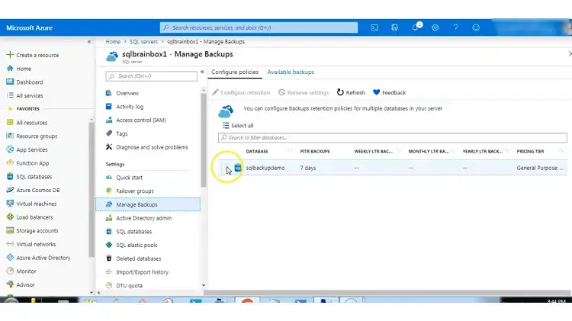
Task: Open Active Directory admin
Action: click(x=139, y=218)
